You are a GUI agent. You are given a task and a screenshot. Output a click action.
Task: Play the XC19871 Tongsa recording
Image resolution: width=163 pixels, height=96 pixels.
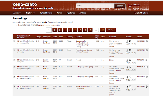pyautogui.click(x=14, y=60)
